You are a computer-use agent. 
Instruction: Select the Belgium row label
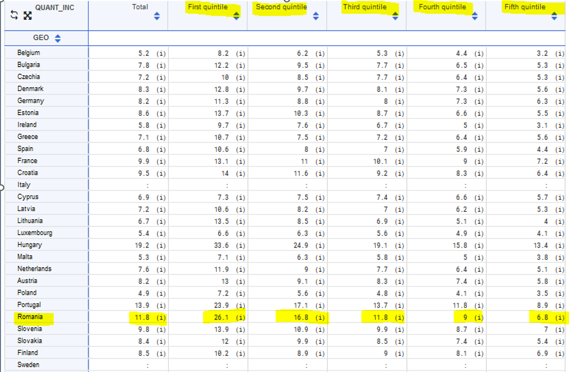(x=29, y=53)
